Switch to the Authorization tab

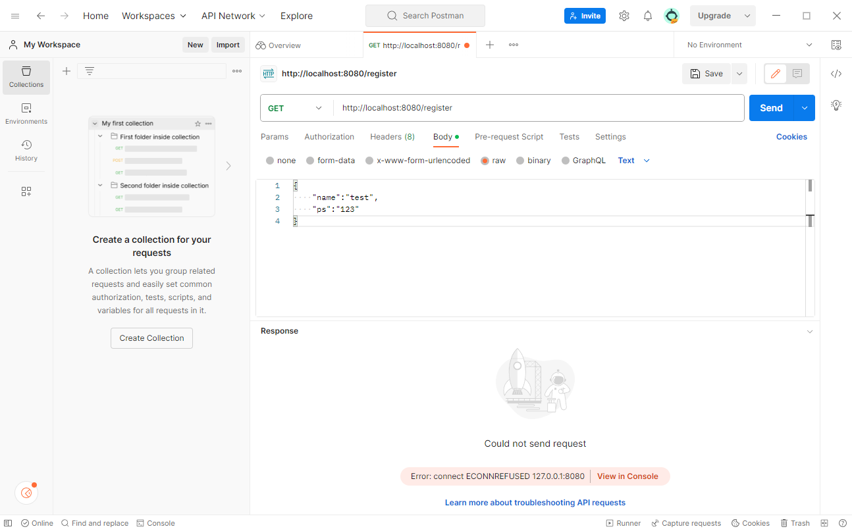[329, 137]
